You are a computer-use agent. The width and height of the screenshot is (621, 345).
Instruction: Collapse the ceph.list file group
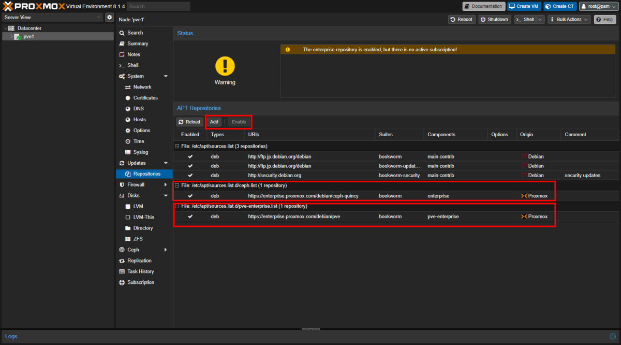pos(177,185)
